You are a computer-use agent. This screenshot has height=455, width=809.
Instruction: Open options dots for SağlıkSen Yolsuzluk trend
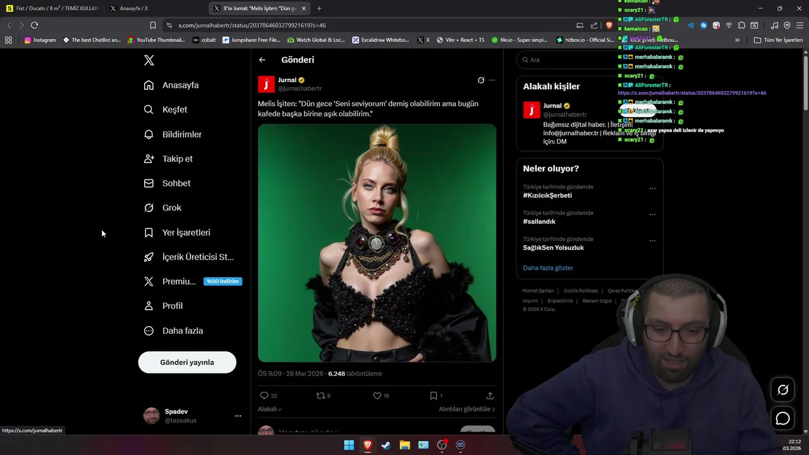click(x=652, y=241)
